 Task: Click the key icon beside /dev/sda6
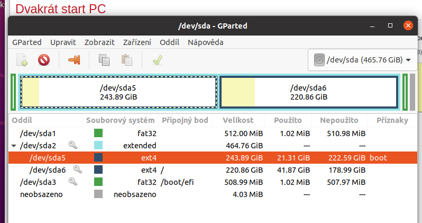(x=78, y=170)
